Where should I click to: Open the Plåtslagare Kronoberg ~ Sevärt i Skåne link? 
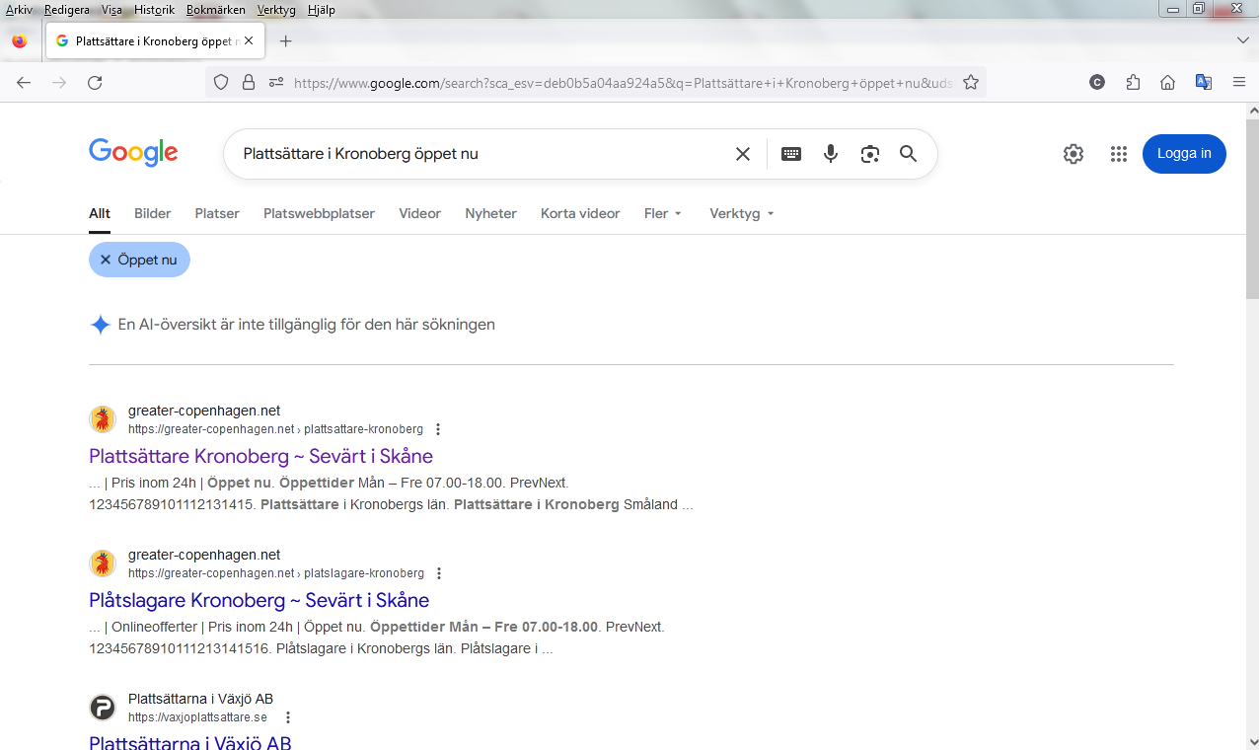(x=259, y=600)
